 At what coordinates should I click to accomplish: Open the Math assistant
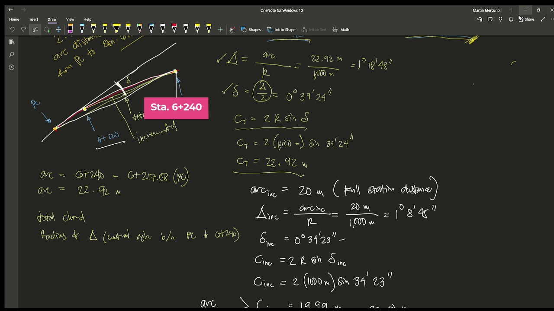coord(341,29)
